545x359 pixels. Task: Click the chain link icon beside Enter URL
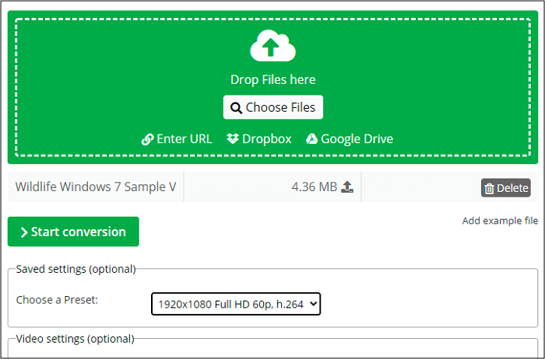147,139
